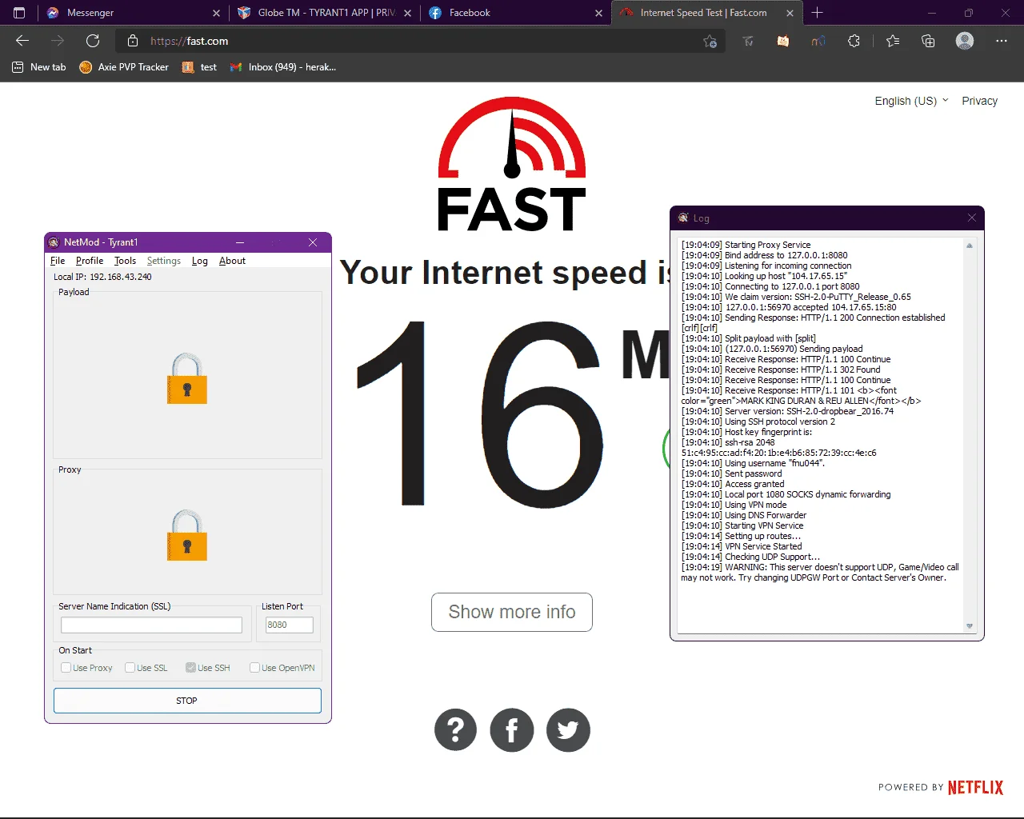The image size is (1024, 819).
Task: Toggle the Use SSL checkbox
Action: click(x=130, y=668)
